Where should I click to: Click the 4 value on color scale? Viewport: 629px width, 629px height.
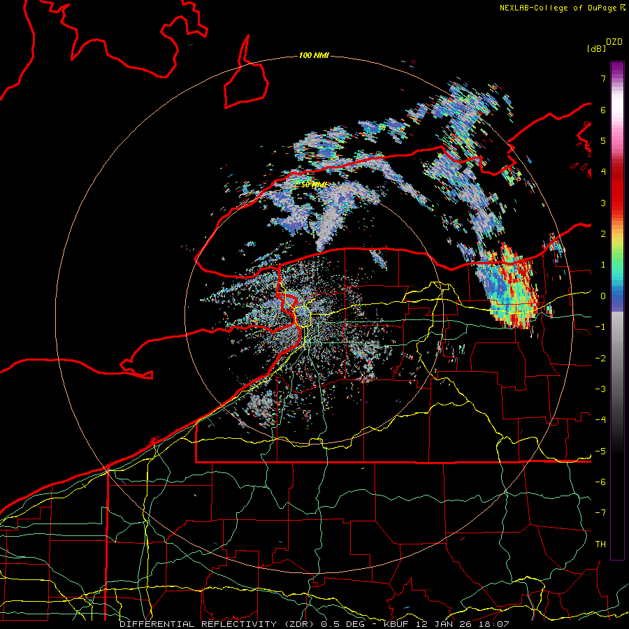(x=603, y=172)
